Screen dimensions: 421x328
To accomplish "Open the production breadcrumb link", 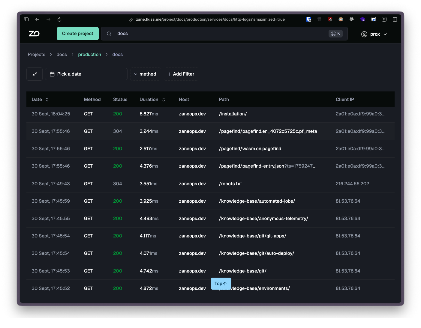I will pos(89,55).
